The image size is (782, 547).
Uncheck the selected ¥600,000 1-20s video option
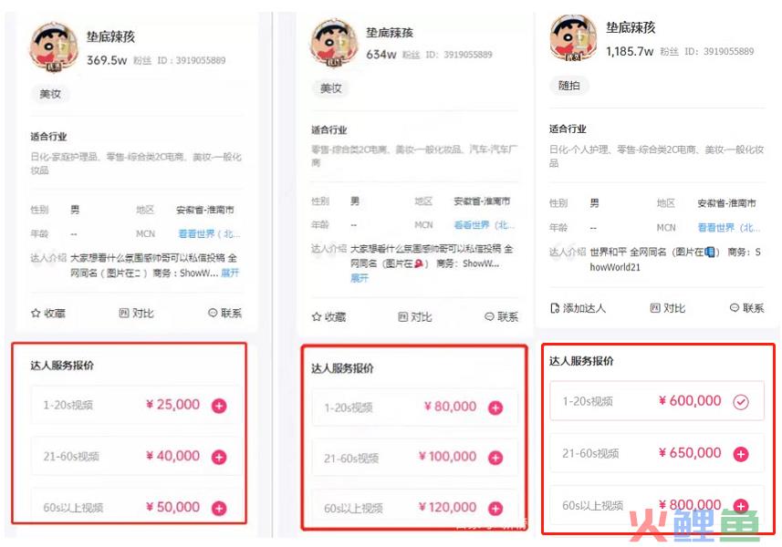(741, 402)
